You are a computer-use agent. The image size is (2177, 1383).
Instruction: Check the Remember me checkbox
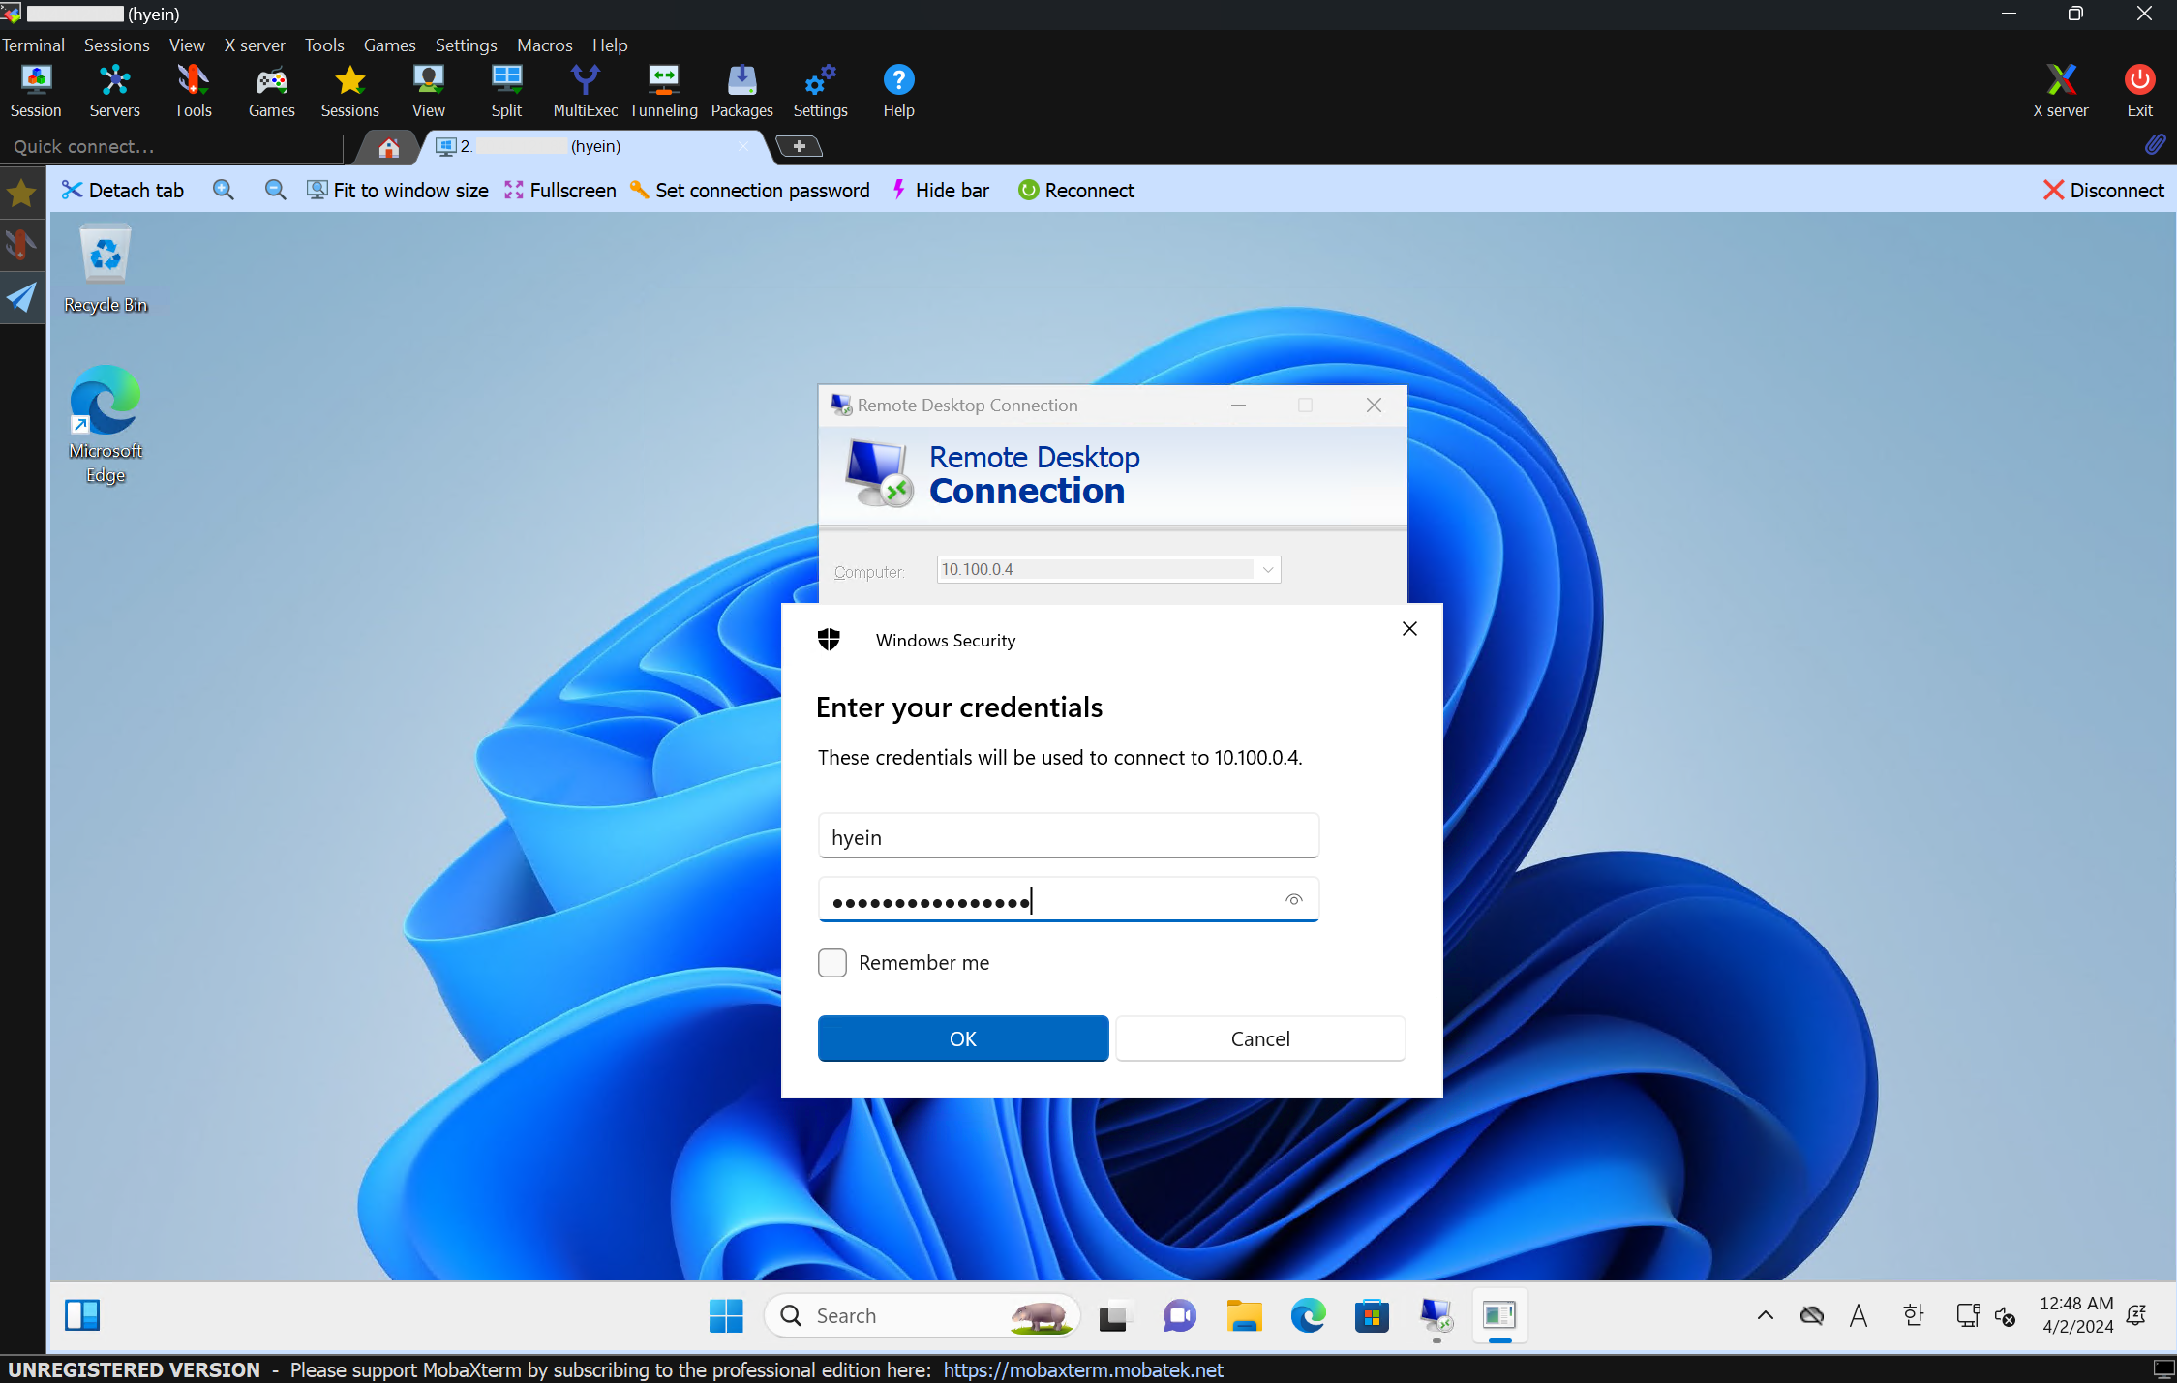tap(832, 962)
